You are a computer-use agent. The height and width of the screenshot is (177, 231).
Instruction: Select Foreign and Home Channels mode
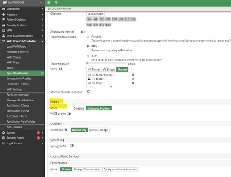click(120, 169)
